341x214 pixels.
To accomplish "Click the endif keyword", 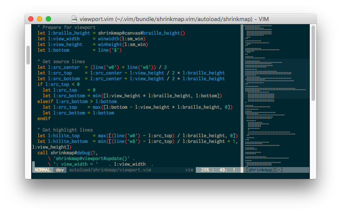I will pyautogui.click(x=44, y=118).
